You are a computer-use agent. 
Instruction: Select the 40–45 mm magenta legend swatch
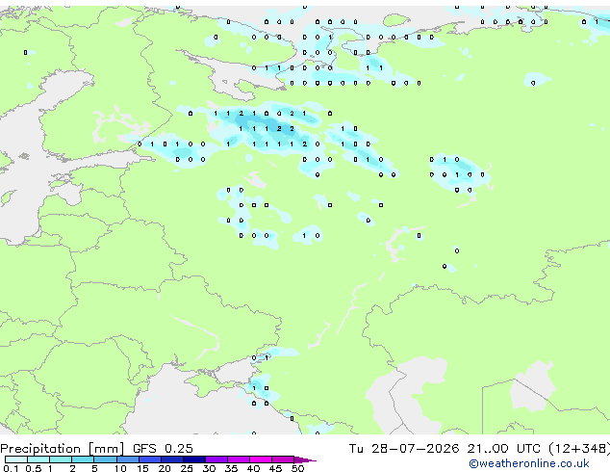(x=261, y=459)
